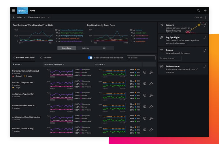
Task: Switch charts to the All view
Action: click(x=104, y=48)
